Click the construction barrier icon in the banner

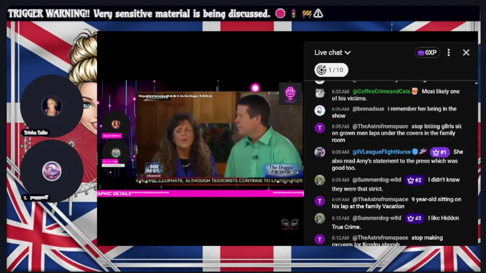click(x=307, y=14)
